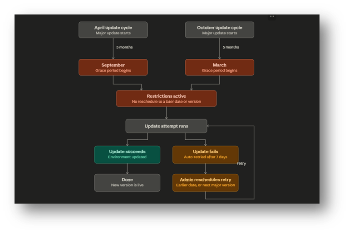Click the March grace period node
The image size is (349, 233).
pyautogui.click(x=220, y=67)
